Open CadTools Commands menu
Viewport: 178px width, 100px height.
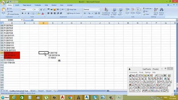point(133,72)
